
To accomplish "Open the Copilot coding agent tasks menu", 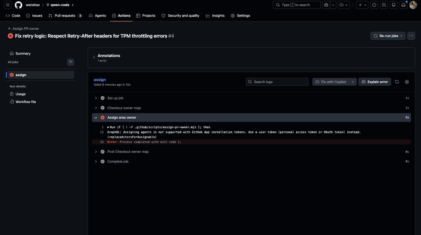I will point(344,5).
